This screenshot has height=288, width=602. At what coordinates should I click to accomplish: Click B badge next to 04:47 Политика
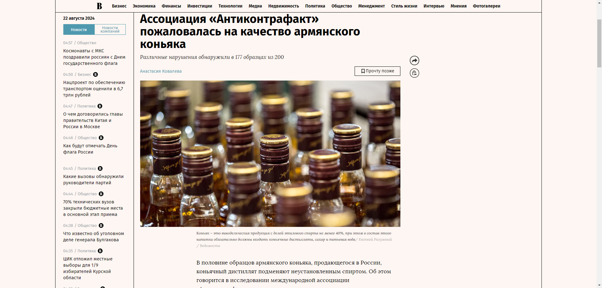[x=100, y=106]
